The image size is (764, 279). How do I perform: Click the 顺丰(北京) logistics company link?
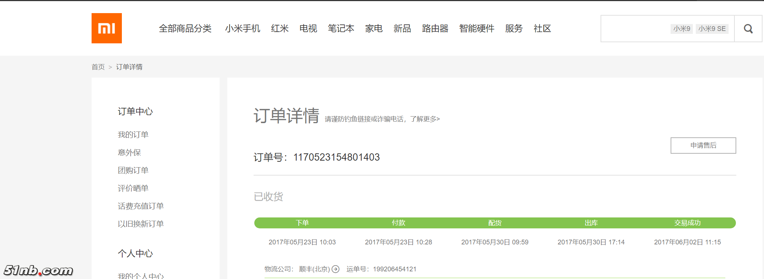pos(315,269)
